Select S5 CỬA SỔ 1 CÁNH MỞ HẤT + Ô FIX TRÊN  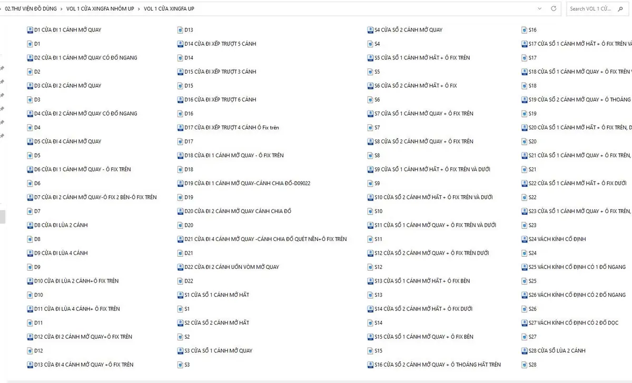click(419, 58)
